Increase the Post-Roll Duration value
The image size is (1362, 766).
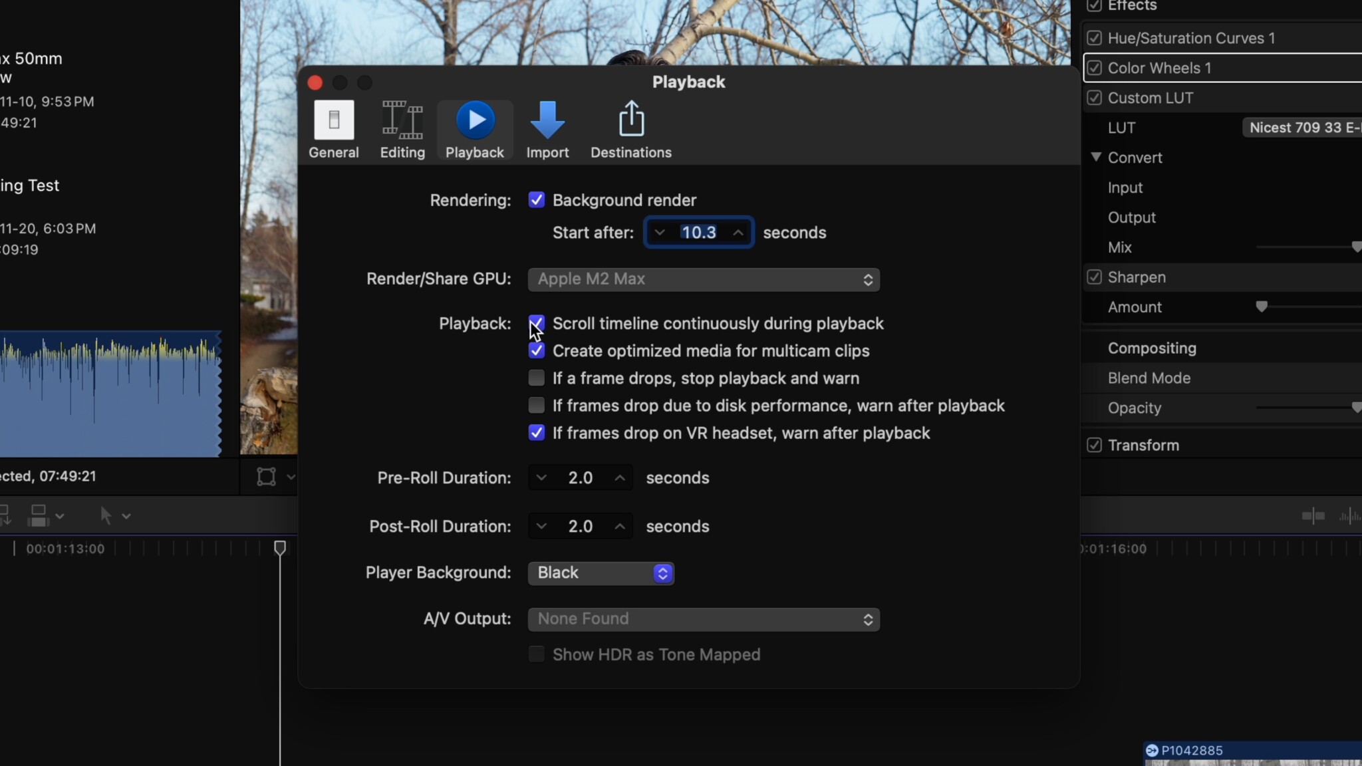pos(620,527)
